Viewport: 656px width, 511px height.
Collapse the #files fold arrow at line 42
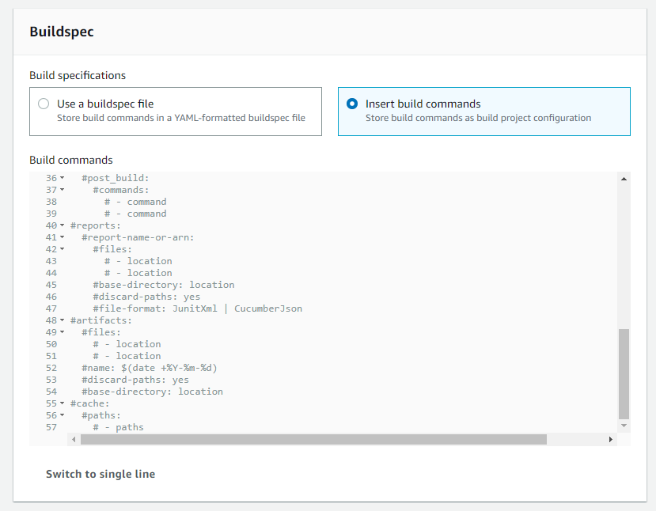point(62,249)
